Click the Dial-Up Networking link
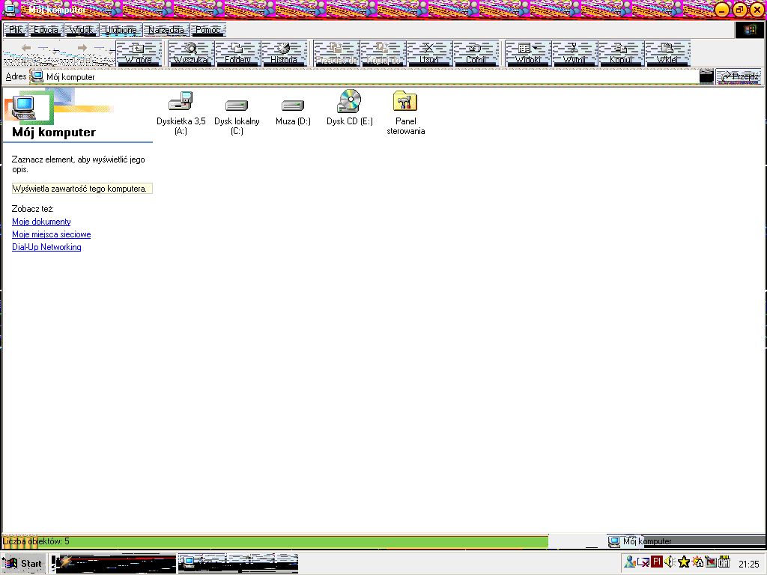 (46, 247)
